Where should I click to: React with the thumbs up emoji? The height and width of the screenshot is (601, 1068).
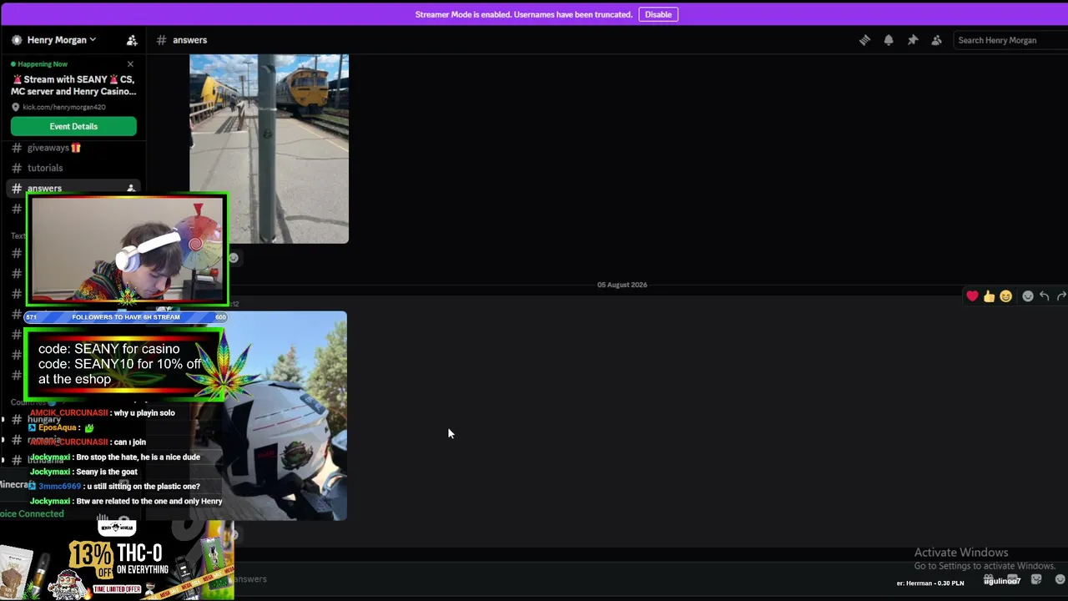[989, 296]
